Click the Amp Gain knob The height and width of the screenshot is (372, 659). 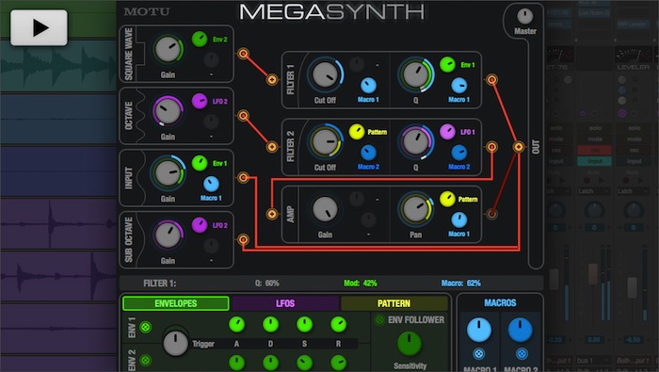(x=325, y=209)
